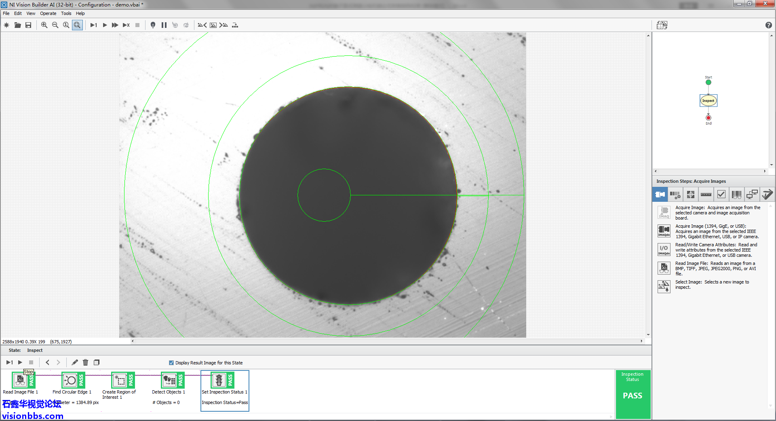This screenshot has width=776, height=421.
Task: Select the Zoom to Fit tool
Action: [x=77, y=25]
